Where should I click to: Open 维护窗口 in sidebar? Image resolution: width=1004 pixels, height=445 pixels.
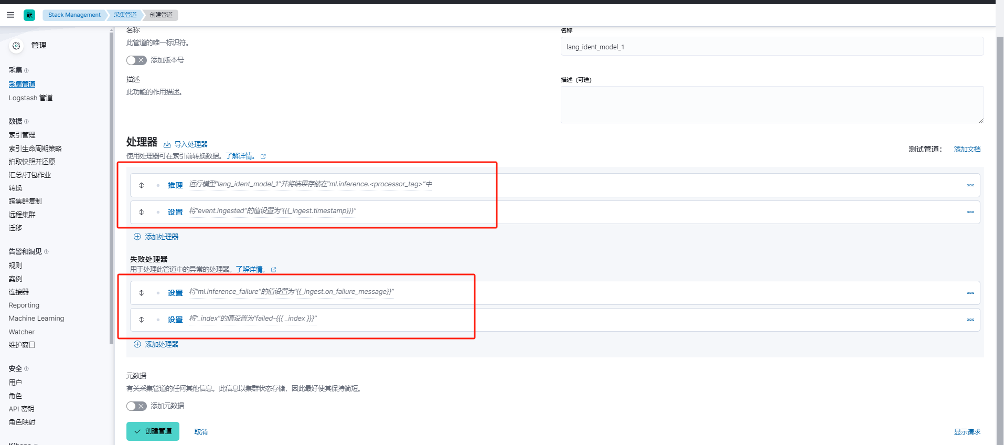click(x=22, y=345)
